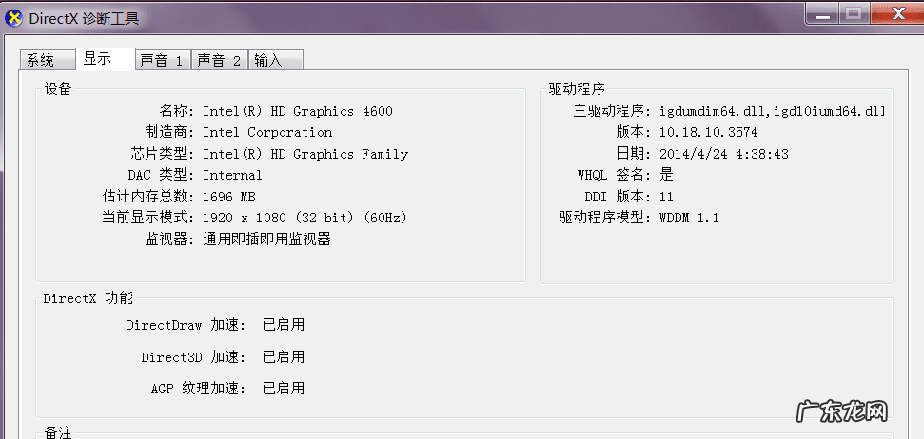Screen dimensions: 924x439
Task: Close the DirectX diagnostic tool
Action: pyautogui.click(x=896, y=13)
